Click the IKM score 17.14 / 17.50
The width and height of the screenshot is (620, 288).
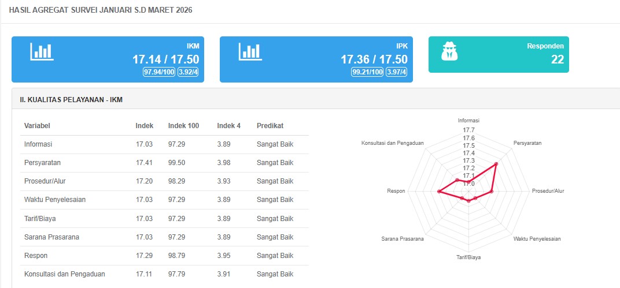click(165, 59)
